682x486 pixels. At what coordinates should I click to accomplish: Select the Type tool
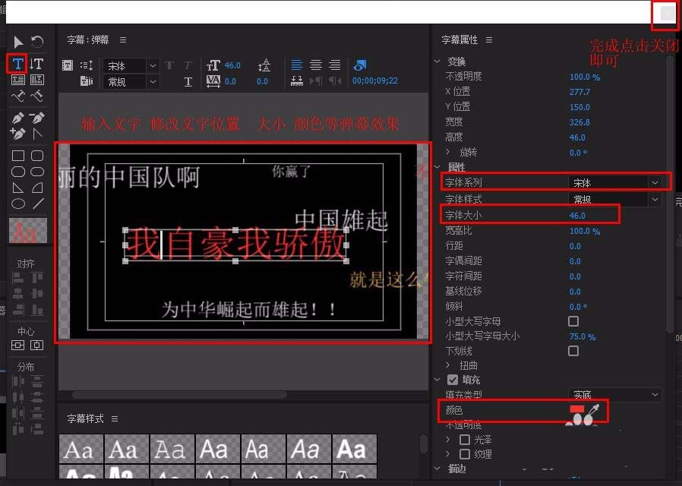[17, 65]
